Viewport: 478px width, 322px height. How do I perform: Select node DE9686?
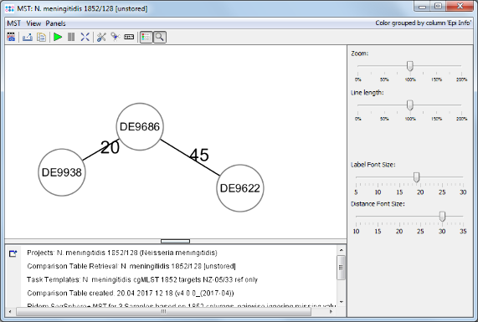tap(140, 127)
